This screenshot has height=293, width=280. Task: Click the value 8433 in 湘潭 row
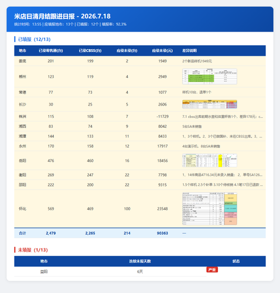tap(162, 136)
